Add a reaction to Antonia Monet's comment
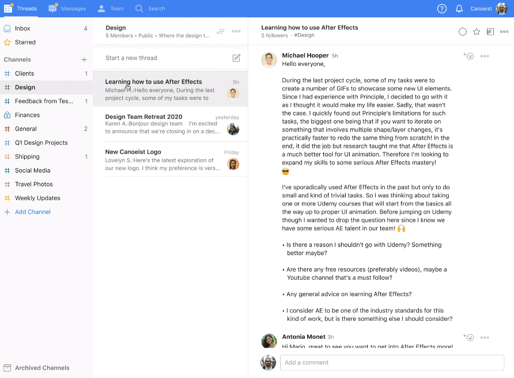The height and width of the screenshot is (378, 514). pos(468,337)
